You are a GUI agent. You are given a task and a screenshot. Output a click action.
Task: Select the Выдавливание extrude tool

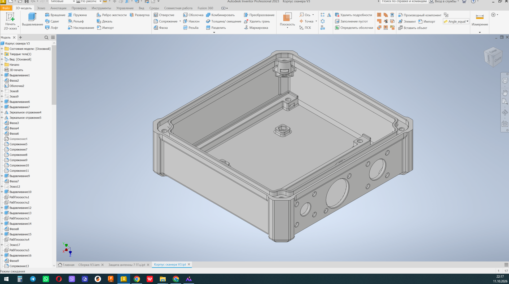[x=32, y=20]
